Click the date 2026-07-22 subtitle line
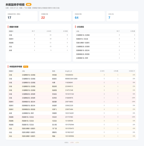 (x=33, y=8)
